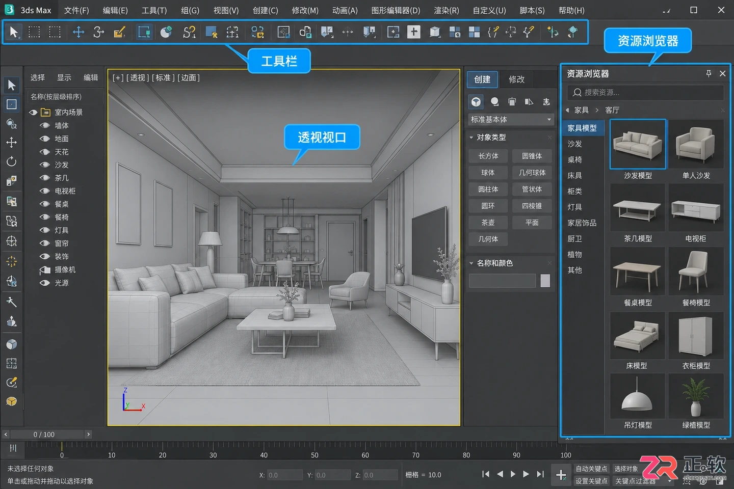
Task: Toggle visibility of 茶几
Action: [45, 178]
